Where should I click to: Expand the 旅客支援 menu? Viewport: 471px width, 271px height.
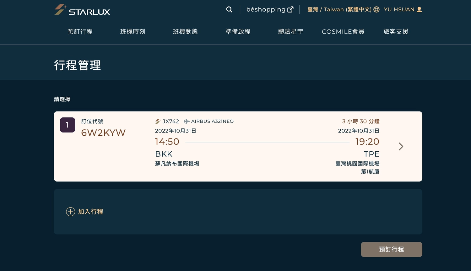[x=396, y=32]
